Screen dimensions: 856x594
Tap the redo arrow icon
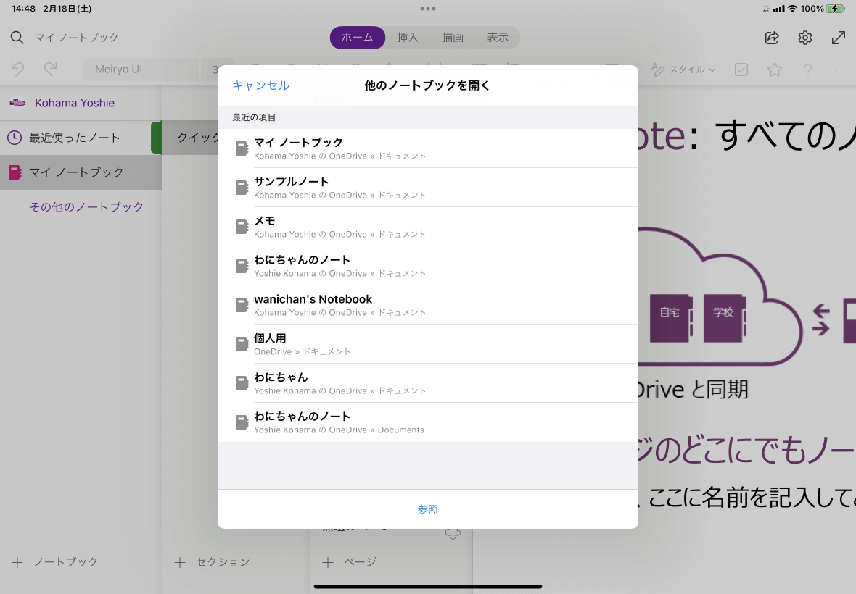(x=51, y=70)
